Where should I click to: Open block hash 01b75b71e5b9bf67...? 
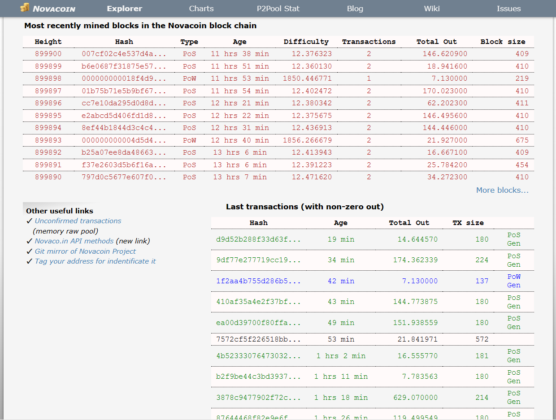pos(124,91)
